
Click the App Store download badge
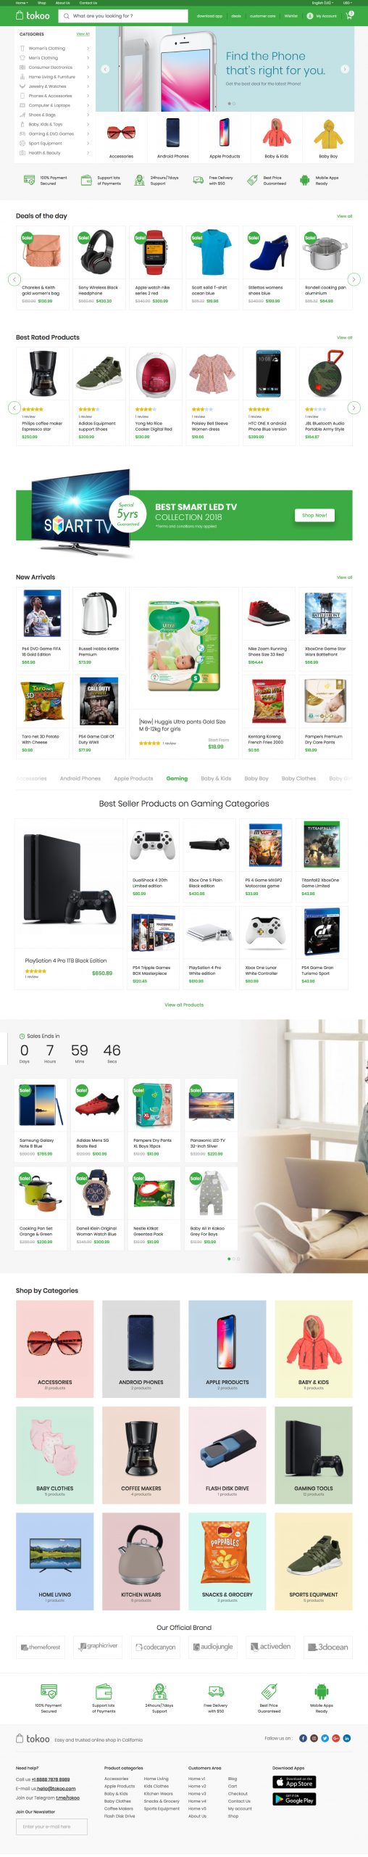point(294,1782)
